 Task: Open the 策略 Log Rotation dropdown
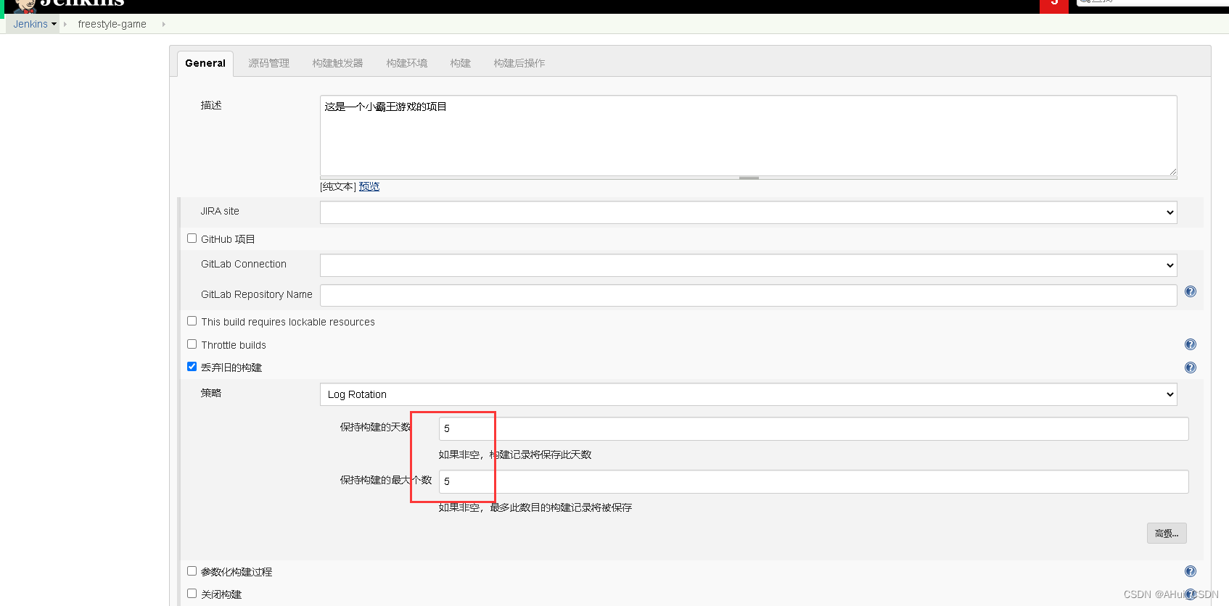pyautogui.click(x=748, y=394)
